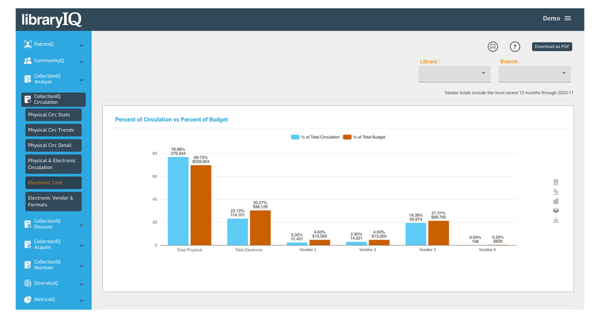Open Physical Circ Detail page

53,146
